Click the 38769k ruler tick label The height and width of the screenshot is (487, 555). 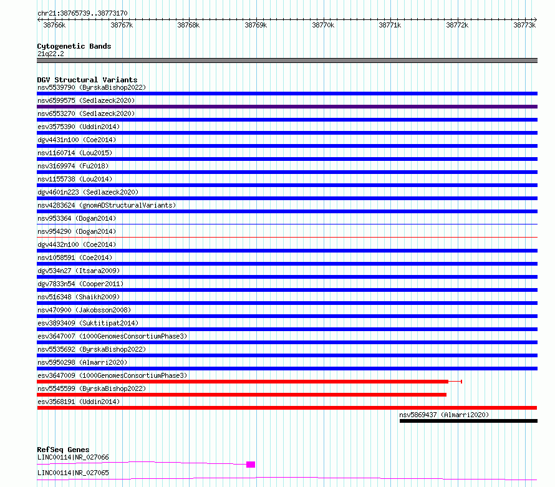[x=256, y=25]
